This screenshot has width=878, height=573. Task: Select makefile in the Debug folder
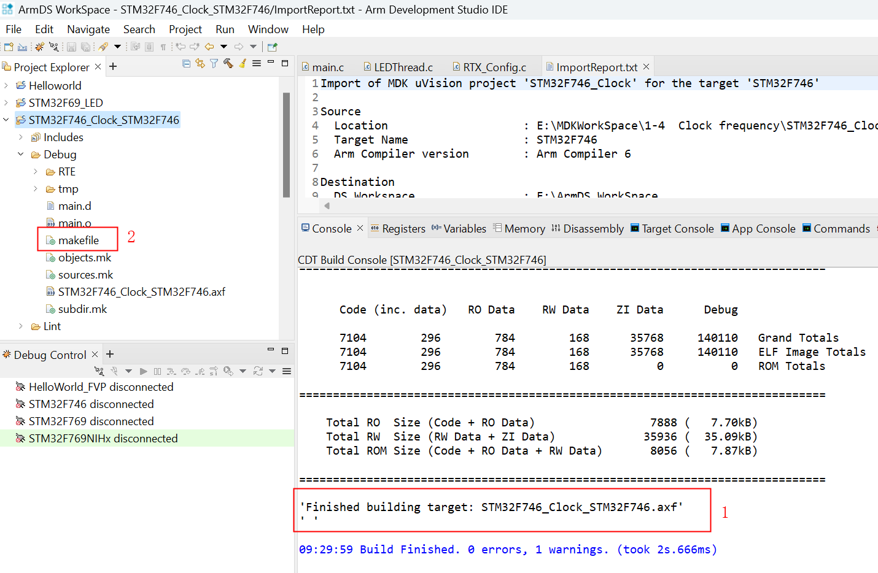78,240
